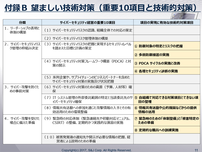202x152 pixels.
Task: Click measure ⑥ 情報共有活動や公的機関
Action: click(167, 110)
